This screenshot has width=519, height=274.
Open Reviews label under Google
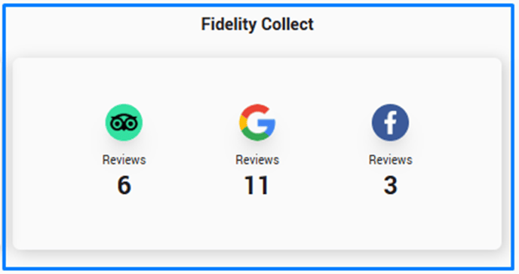(x=257, y=160)
